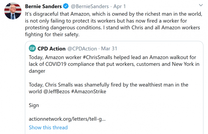Click Show this thread
Screen dimensions: 208x134
click(48, 128)
